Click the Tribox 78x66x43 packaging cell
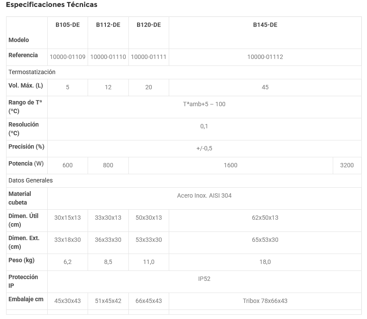Viewport: 367px width, 319px height. [265, 301]
